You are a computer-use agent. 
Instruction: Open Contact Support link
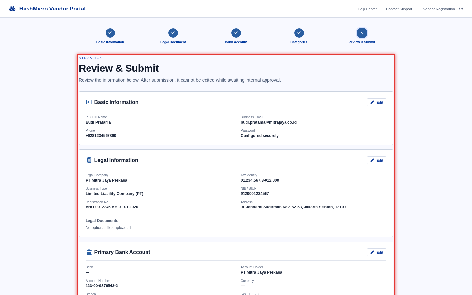[x=399, y=9]
